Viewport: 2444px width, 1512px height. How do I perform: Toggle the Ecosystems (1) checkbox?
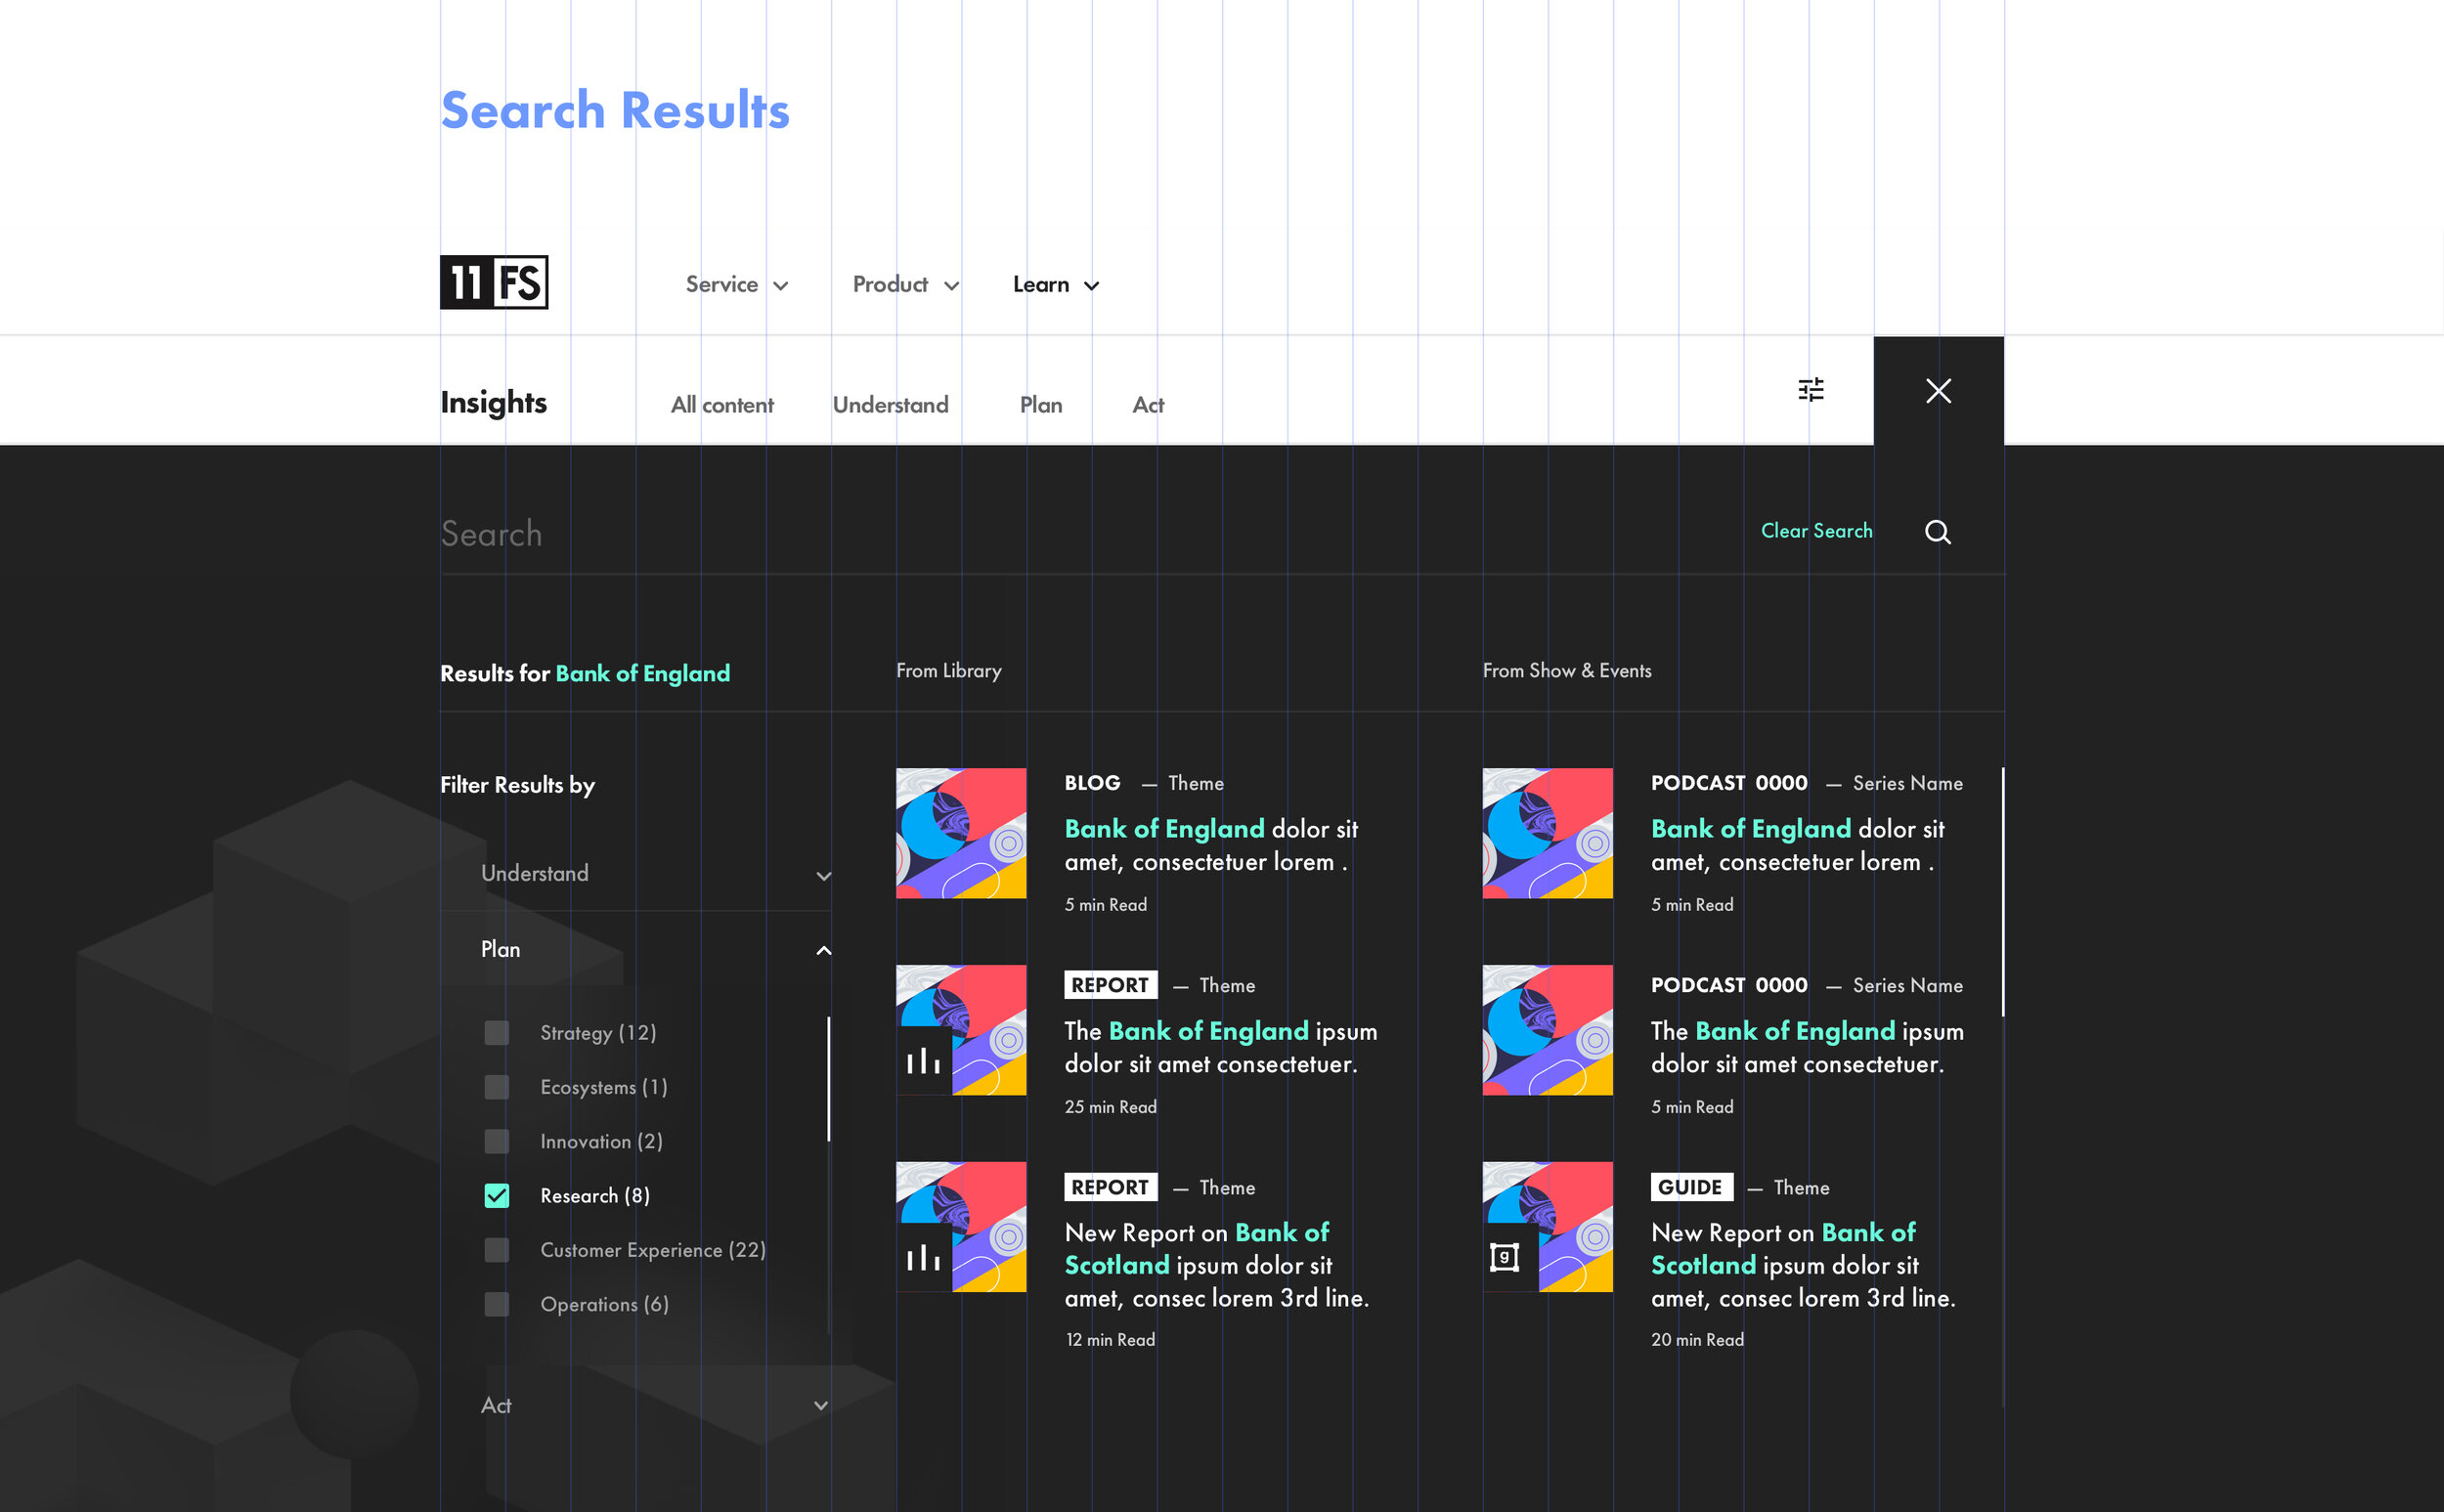point(497,1087)
